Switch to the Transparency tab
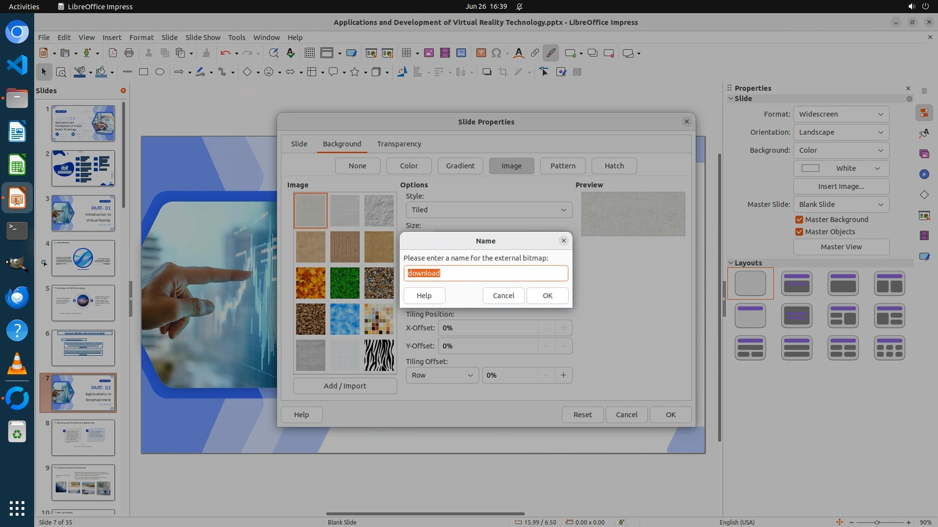Image resolution: width=938 pixels, height=527 pixels. coord(399,144)
